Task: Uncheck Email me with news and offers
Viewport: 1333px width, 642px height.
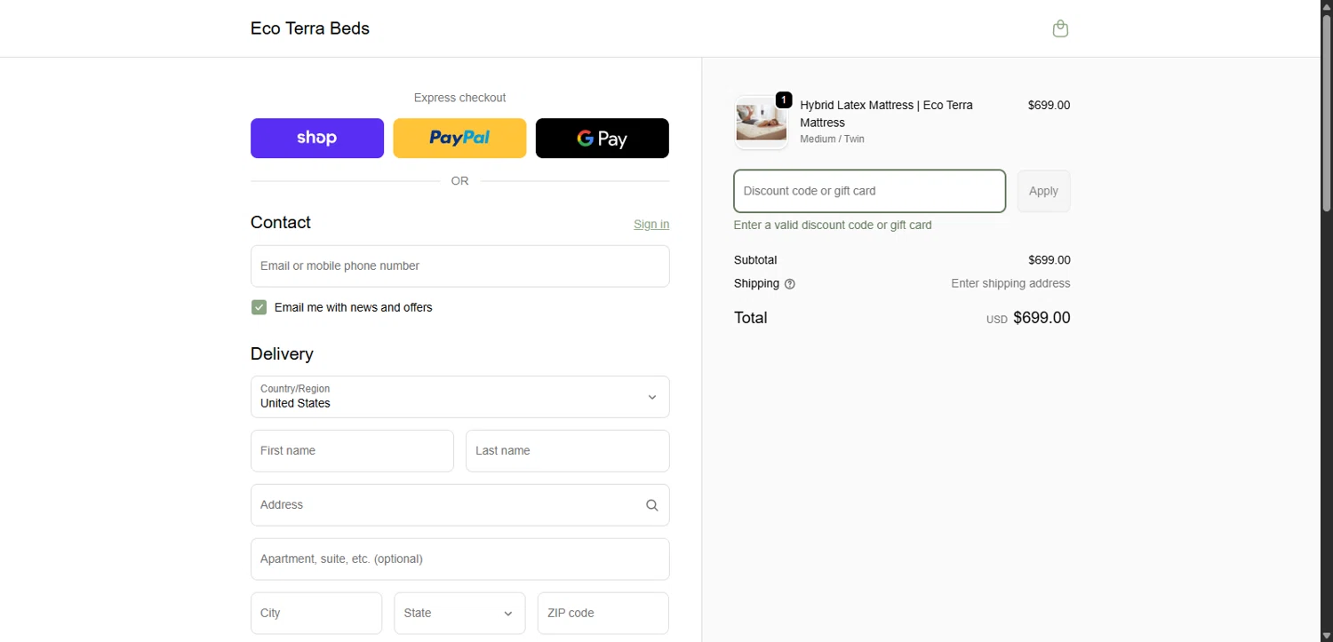Action: [x=259, y=307]
